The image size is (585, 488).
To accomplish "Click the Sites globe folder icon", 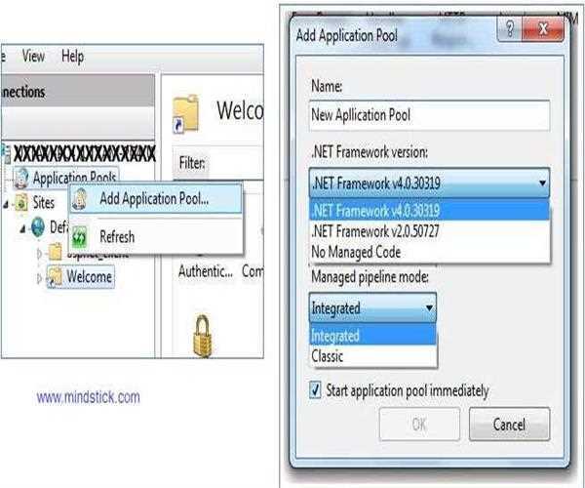I will (20, 203).
